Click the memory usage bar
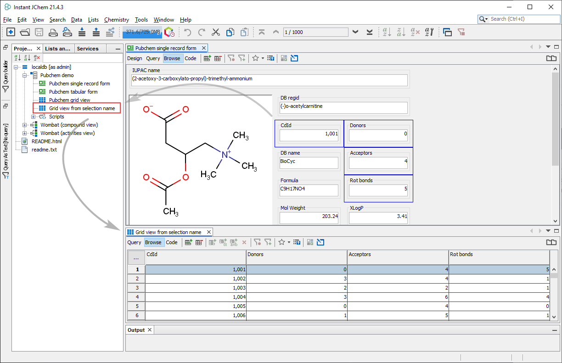The width and height of the screenshot is (562, 363). tap(142, 32)
